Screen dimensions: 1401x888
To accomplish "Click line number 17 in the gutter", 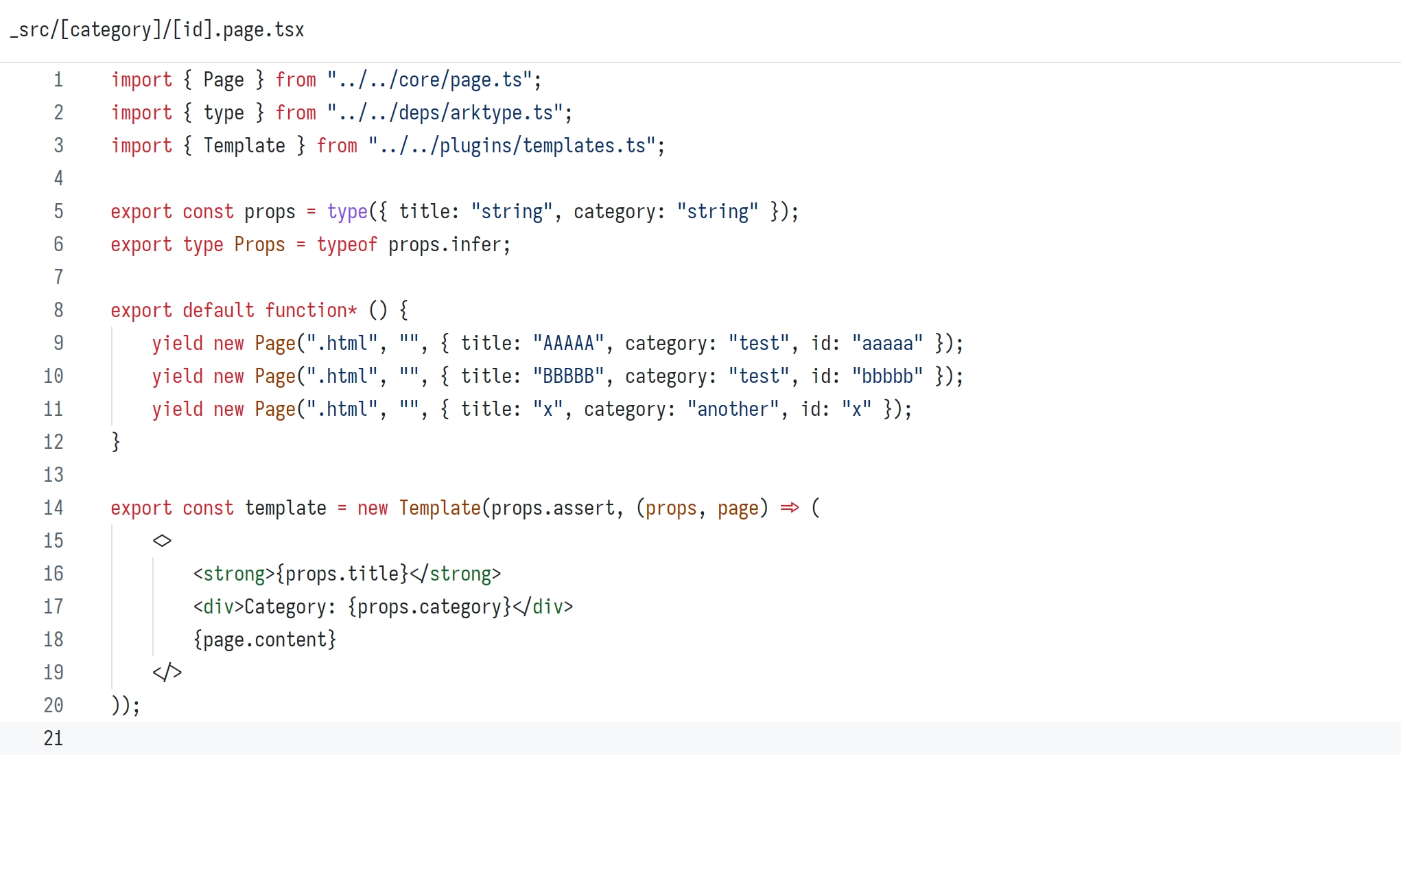I will (x=54, y=607).
